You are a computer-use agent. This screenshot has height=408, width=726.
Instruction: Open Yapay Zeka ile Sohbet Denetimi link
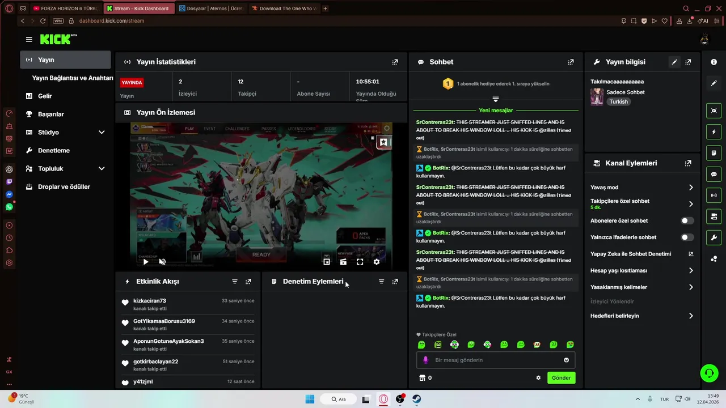click(641, 254)
